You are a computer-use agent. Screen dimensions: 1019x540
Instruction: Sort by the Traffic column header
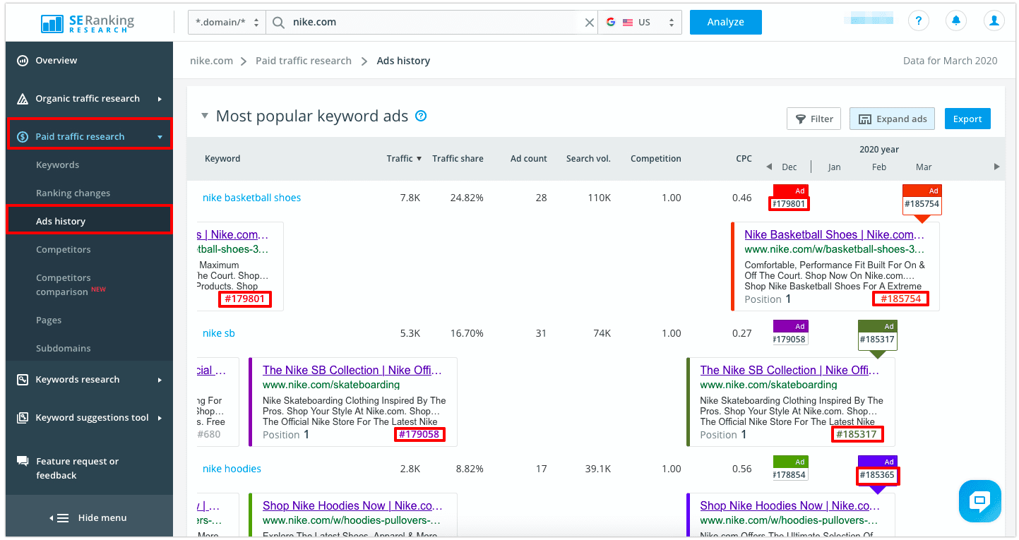pos(404,159)
